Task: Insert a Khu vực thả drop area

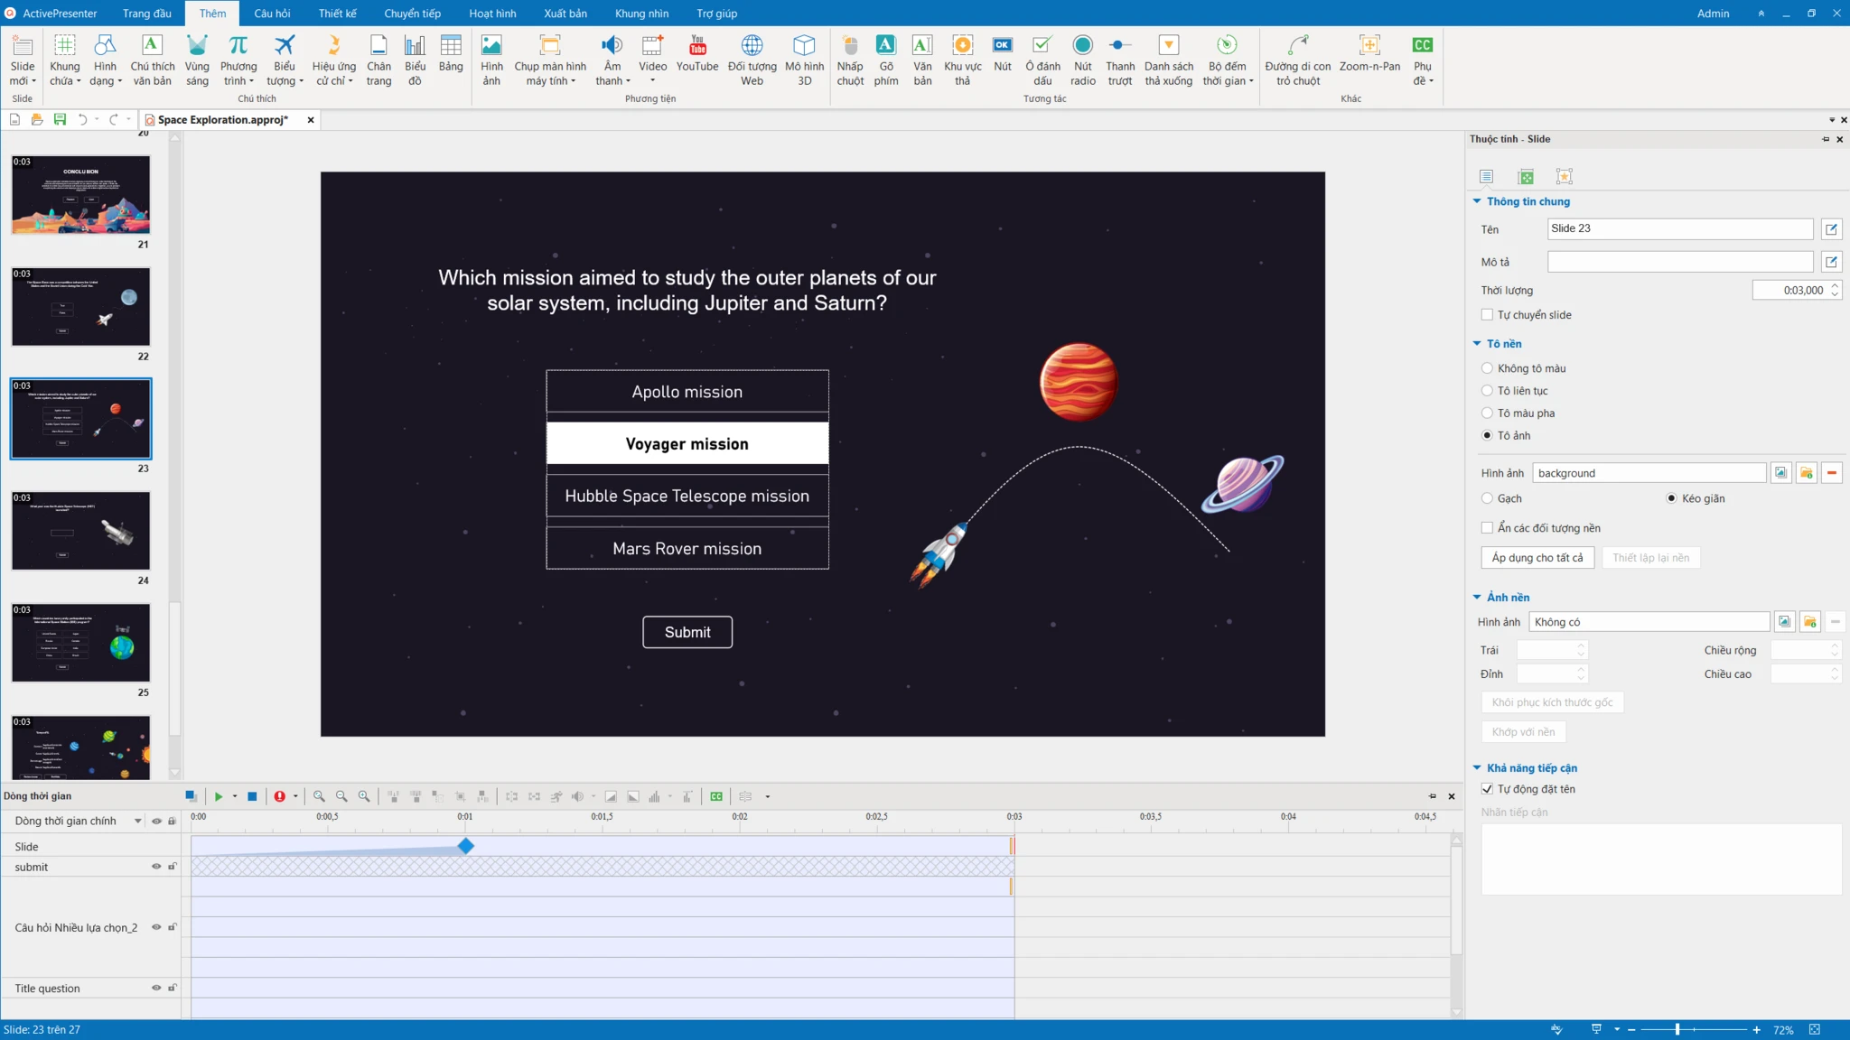Action: [x=962, y=60]
